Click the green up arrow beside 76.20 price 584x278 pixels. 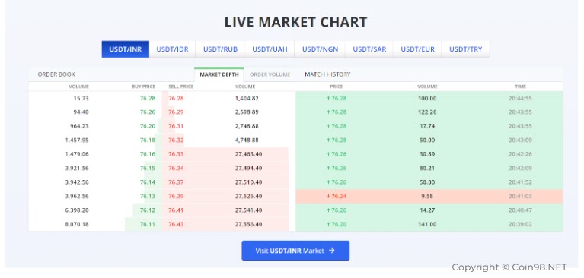click(x=328, y=225)
